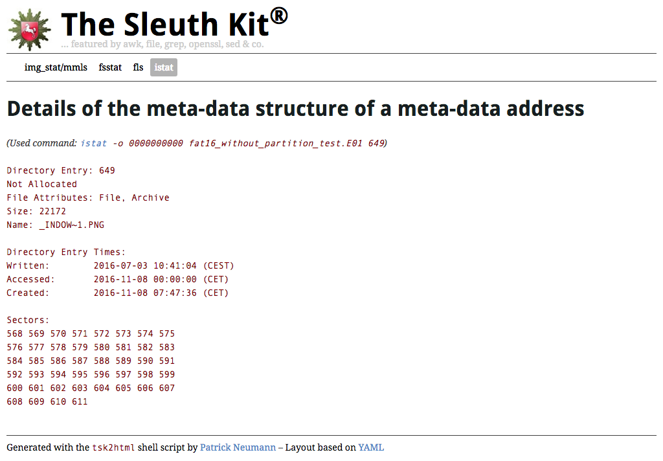Image resolution: width=663 pixels, height=461 pixels.
Task: Click the featured by awk tagline
Action: (x=163, y=44)
